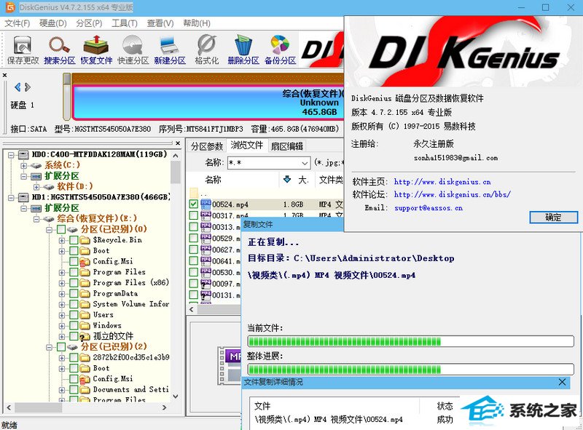Switch to the 扇区编辑 tab
The height and width of the screenshot is (430, 583).
[x=287, y=146]
